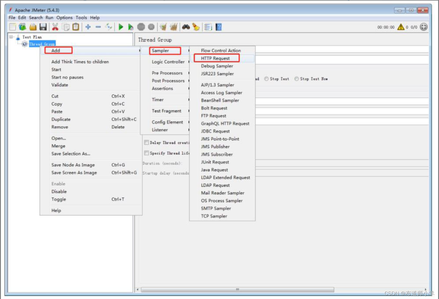The image size is (439, 299).
Task: Click the Open file folder icon
Action: click(x=33, y=27)
